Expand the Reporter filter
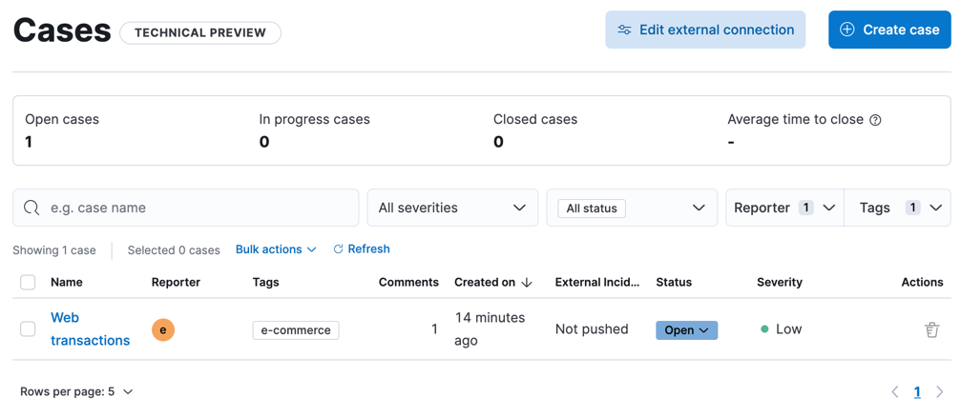 tap(784, 208)
